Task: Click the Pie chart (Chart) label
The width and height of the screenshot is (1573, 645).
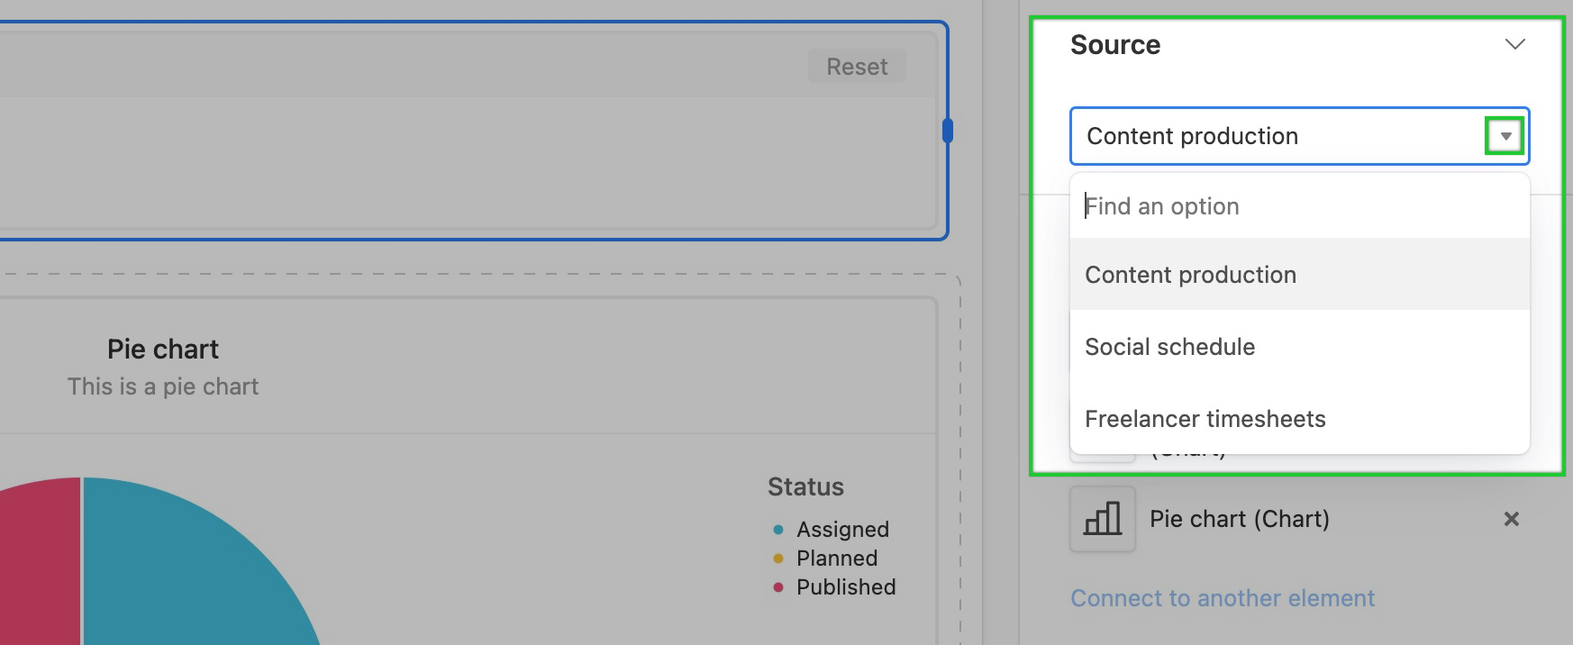Action: 1240,519
